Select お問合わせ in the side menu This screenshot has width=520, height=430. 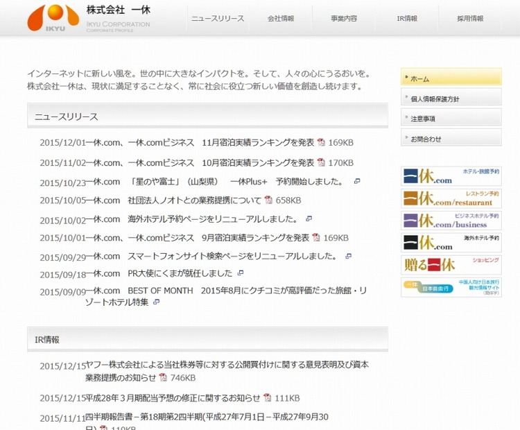click(x=451, y=137)
